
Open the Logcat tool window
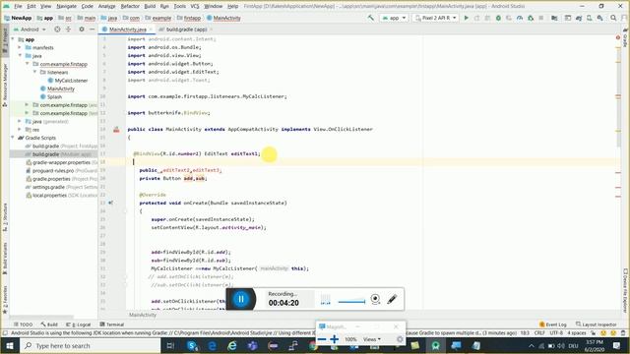79,324
